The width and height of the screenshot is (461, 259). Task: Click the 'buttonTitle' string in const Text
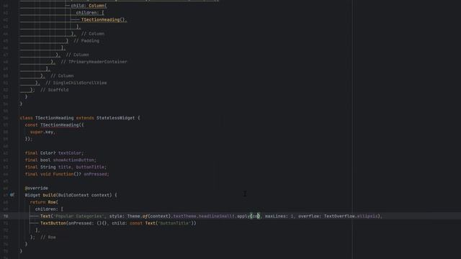click(174, 223)
